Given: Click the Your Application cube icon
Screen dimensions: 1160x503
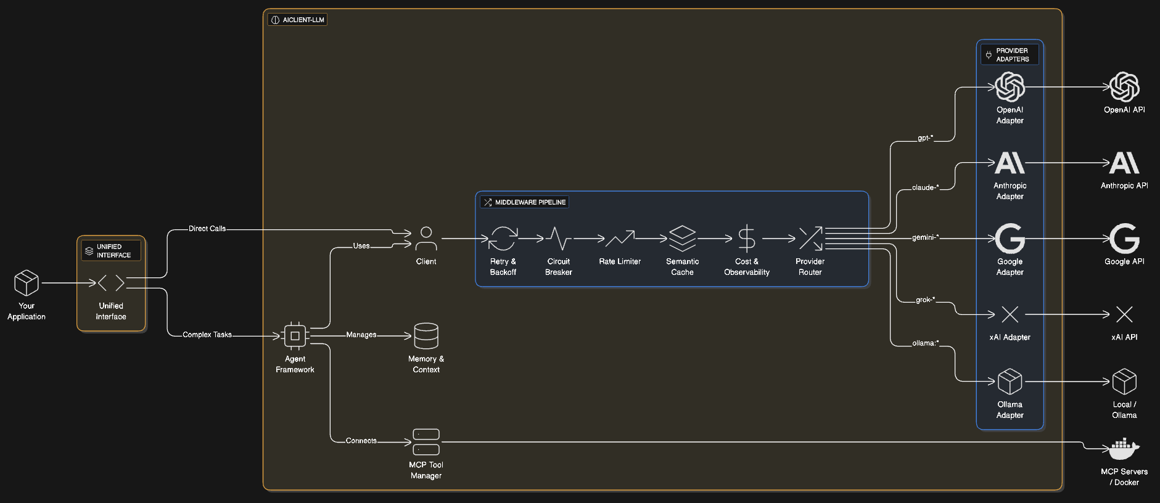Looking at the screenshot, I should coord(27,283).
